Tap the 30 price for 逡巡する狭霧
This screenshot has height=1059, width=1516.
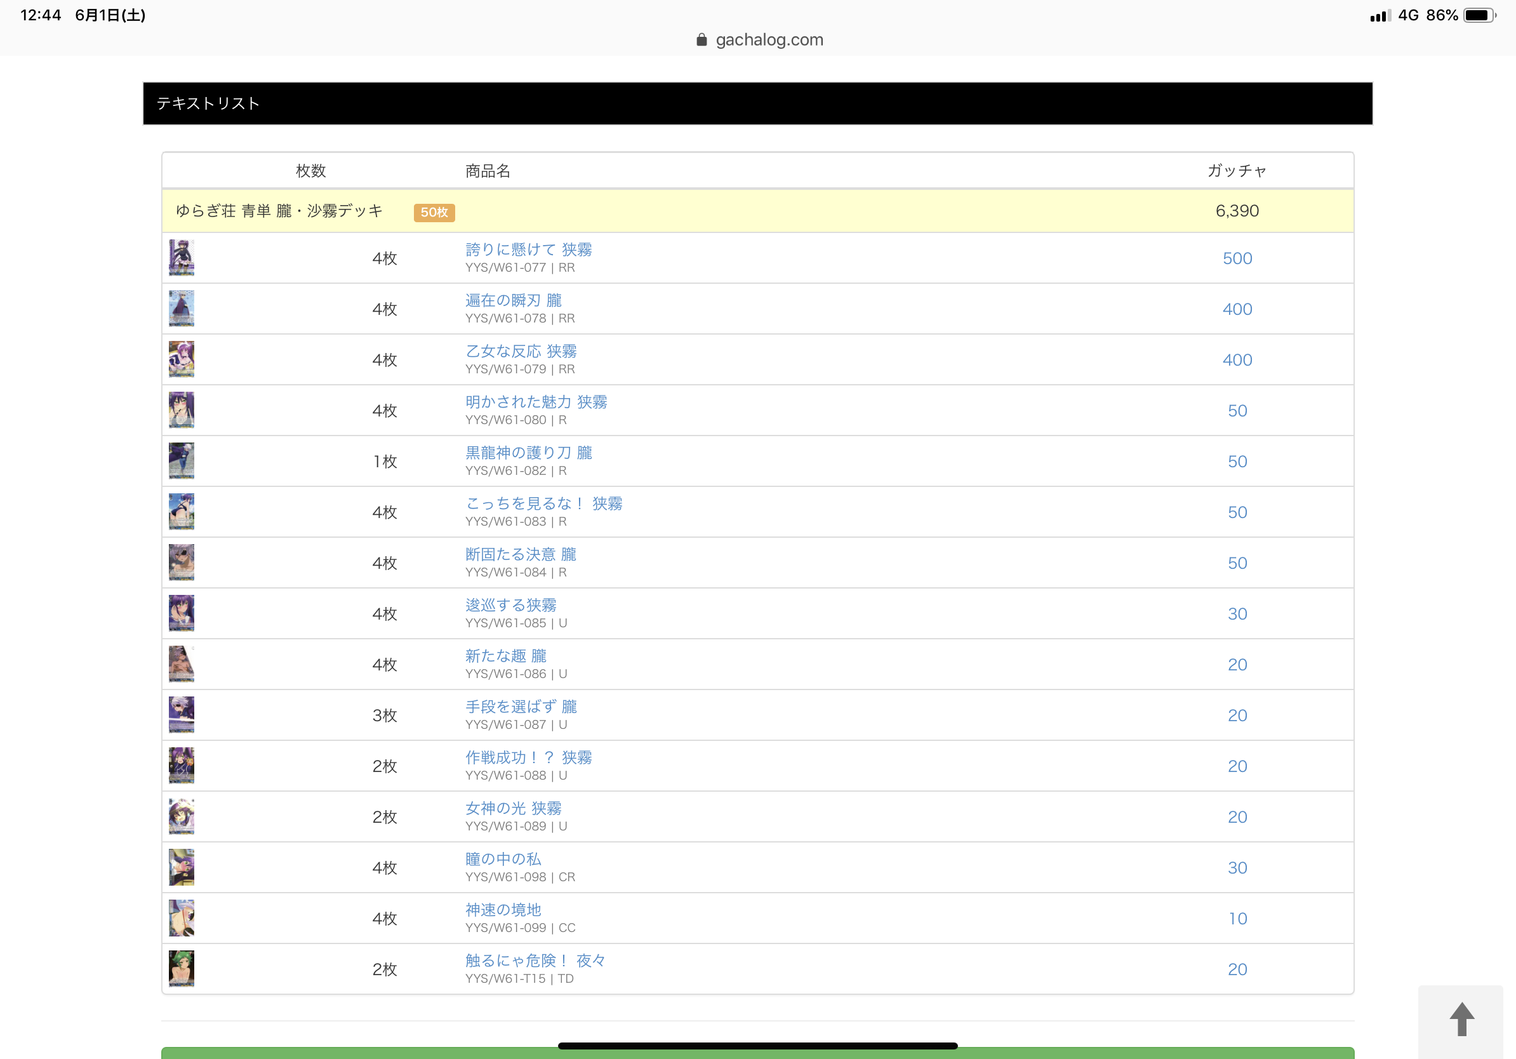[x=1237, y=615]
